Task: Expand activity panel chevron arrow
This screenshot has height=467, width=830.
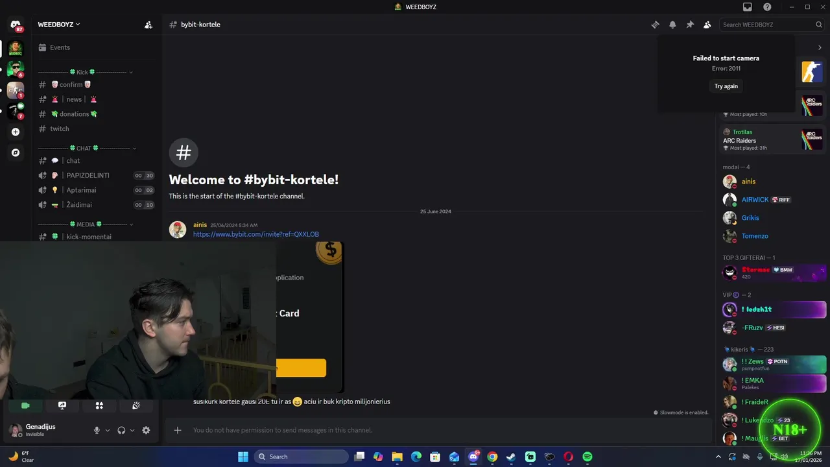Action: click(820, 47)
